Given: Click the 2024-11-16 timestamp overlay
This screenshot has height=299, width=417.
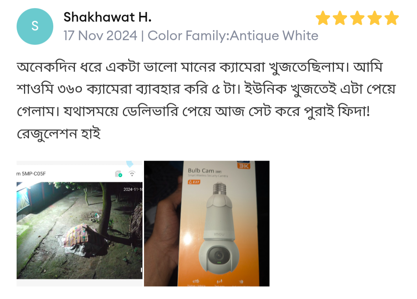Looking at the screenshot, I should tap(133, 189).
